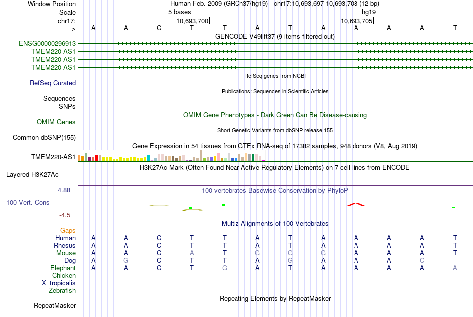The width and height of the screenshot is (473, 317).
Task: Click the RepeatMasker track label
Action: (55, 305)
